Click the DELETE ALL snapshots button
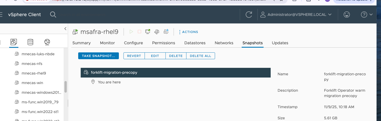The width and height of the screenshot is (381, 121). click(x=200, y=56)
